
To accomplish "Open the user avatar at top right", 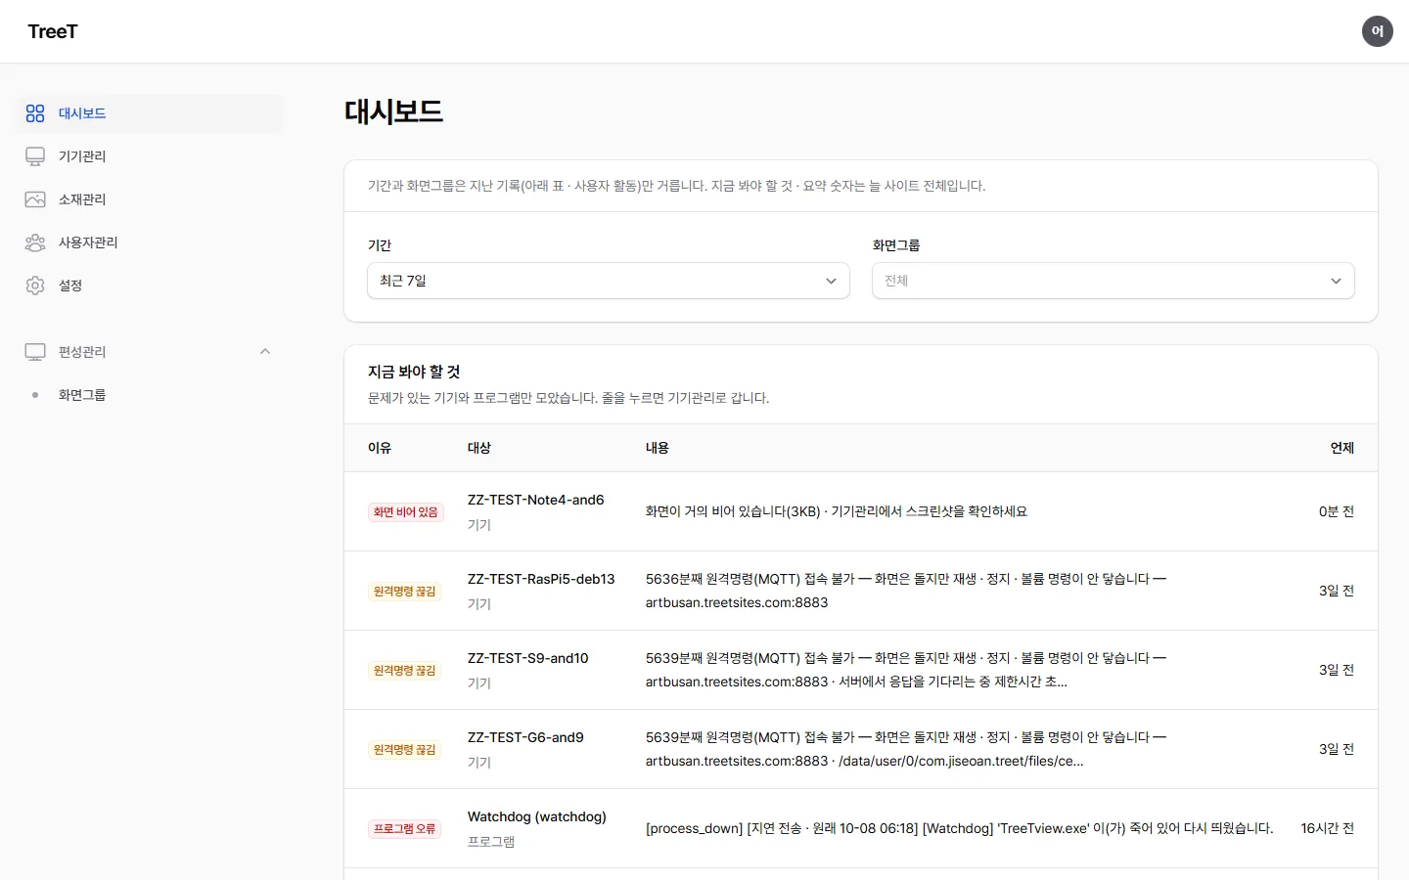I will 1378,31.
